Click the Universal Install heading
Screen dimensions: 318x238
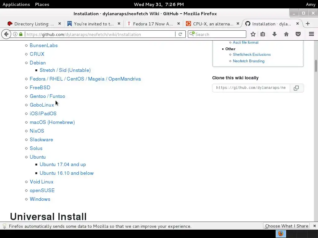coord(48,217)
